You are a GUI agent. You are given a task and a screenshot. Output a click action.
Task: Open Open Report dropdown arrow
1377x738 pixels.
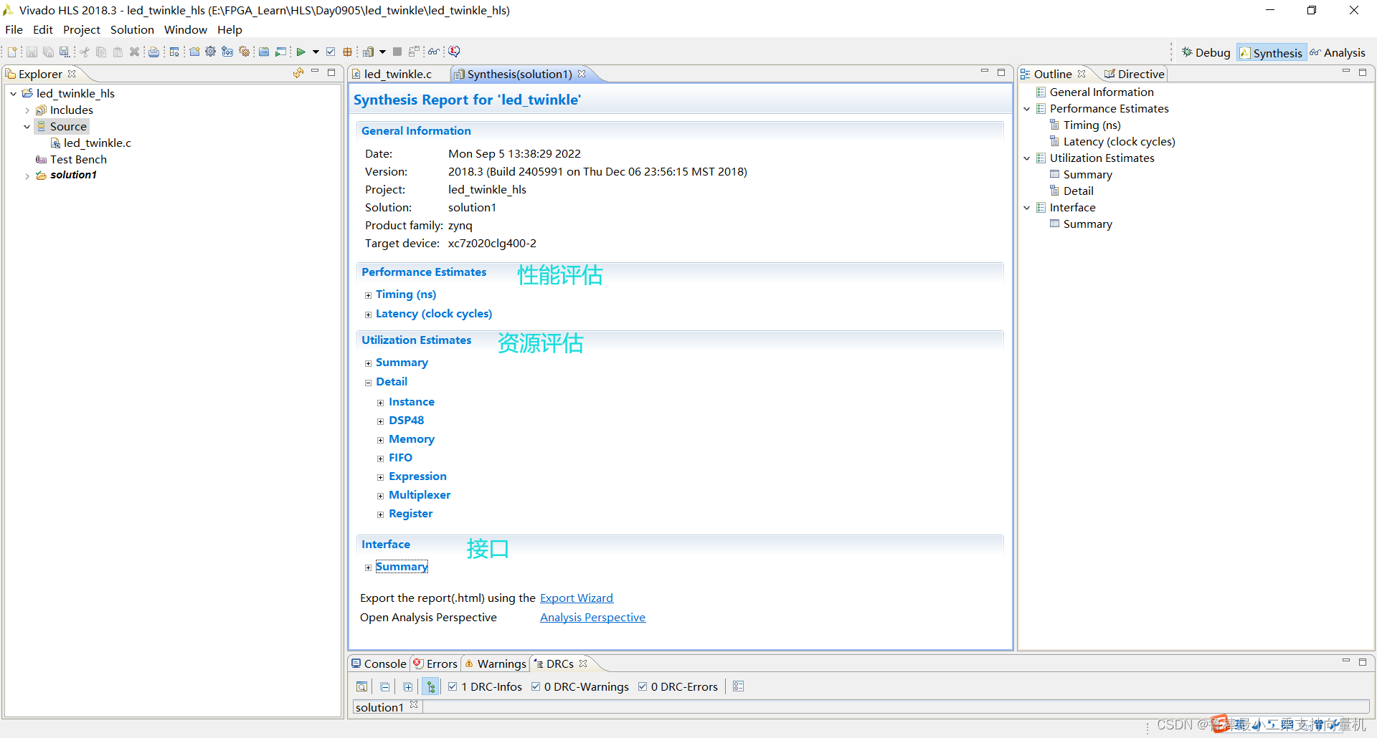(x=382, y=52)
